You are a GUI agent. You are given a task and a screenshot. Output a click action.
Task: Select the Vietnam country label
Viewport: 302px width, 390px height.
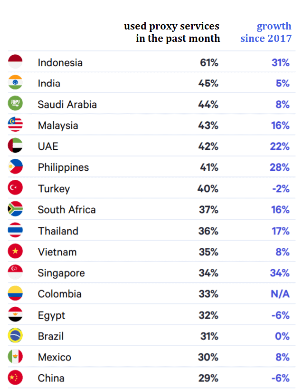57,252
